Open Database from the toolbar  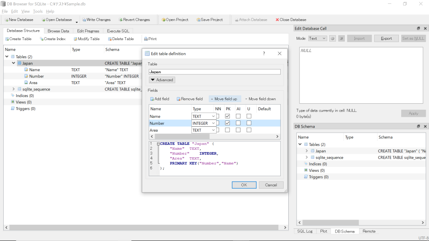(57, 20)
